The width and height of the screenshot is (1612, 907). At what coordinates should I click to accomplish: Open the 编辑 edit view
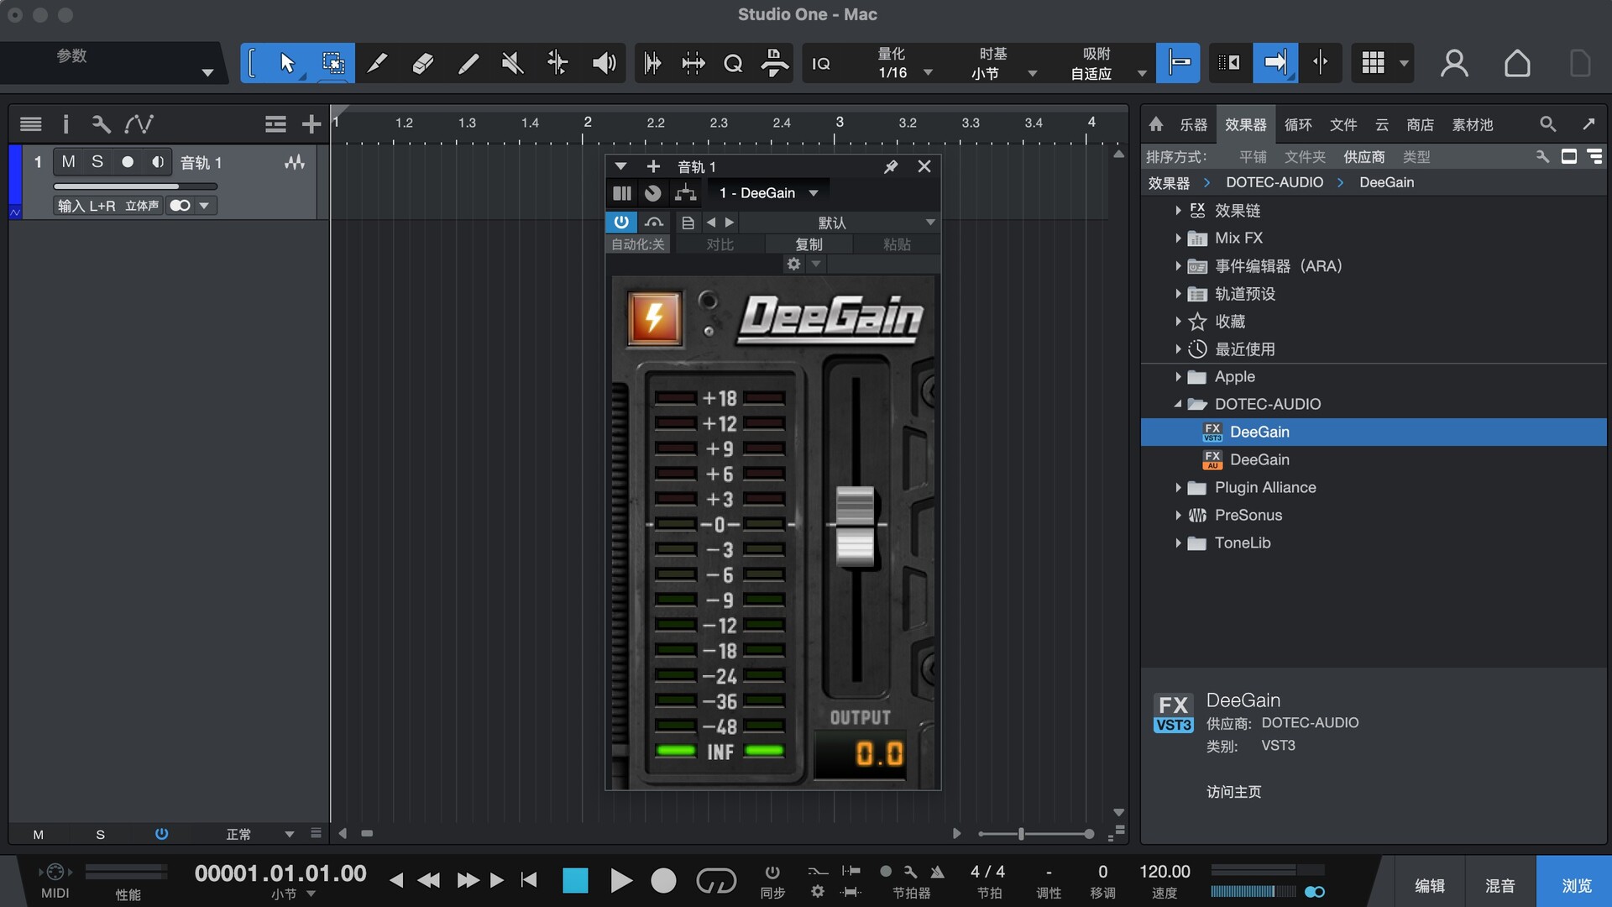pyautogui.click(x=1430, y=885)
